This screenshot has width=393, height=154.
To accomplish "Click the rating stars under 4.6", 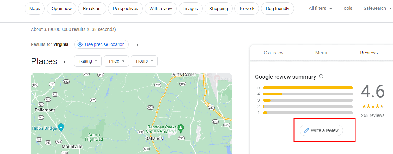I will point(373,106).
